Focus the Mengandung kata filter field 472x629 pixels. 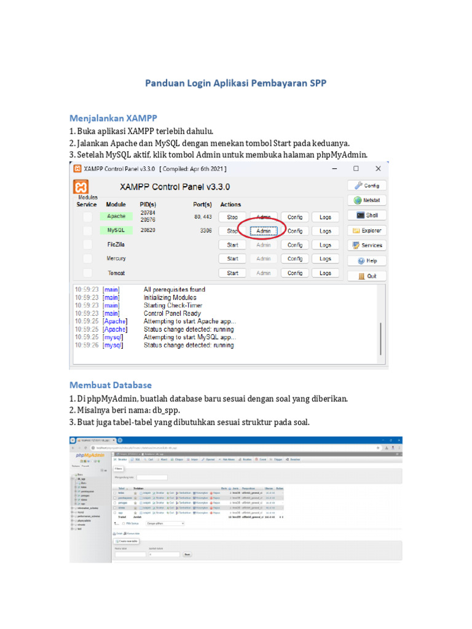click(x=152, y=477)
